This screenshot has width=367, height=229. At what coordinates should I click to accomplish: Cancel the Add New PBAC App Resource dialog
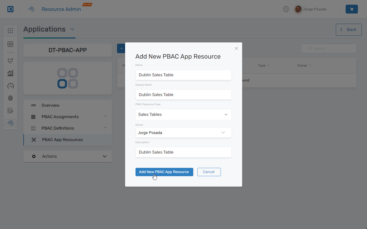[209, 172]
